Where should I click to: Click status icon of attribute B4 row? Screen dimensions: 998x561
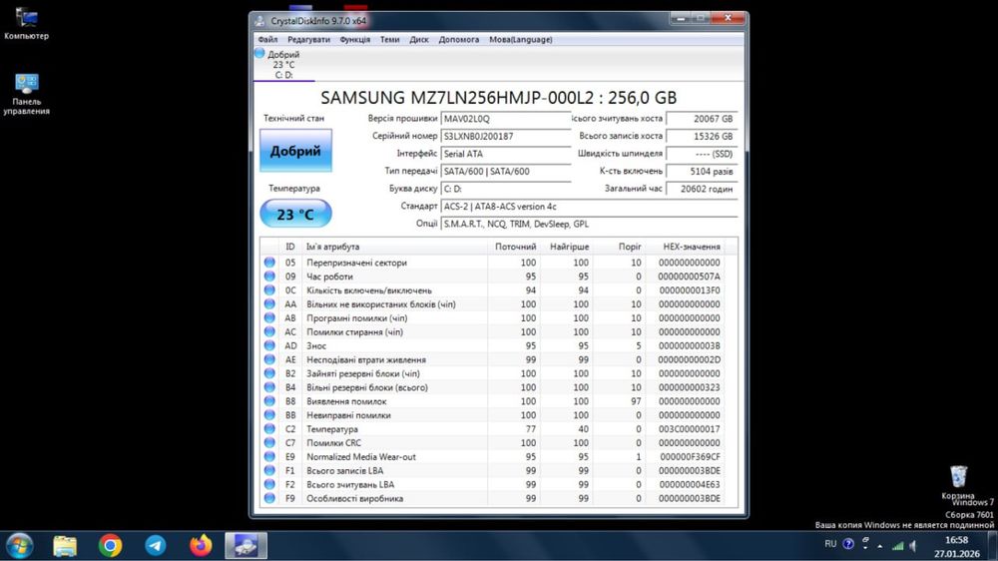point(269,387)
